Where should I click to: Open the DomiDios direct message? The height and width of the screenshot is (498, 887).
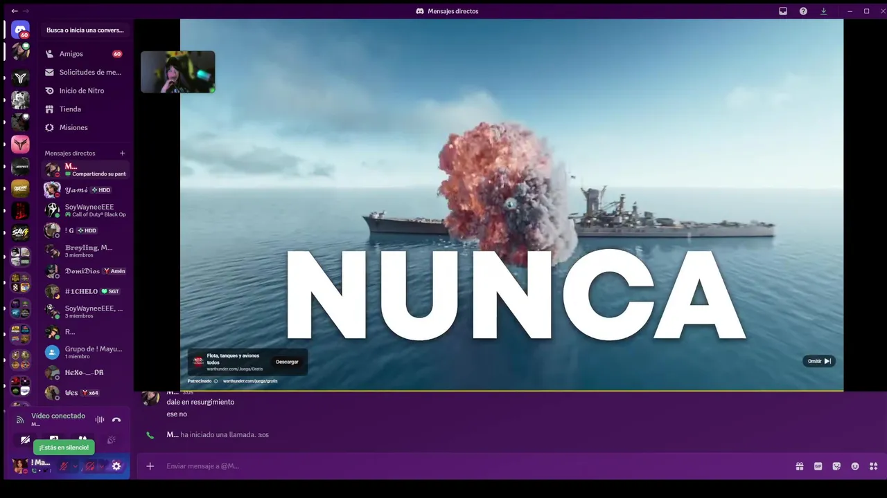pos(85,271)
